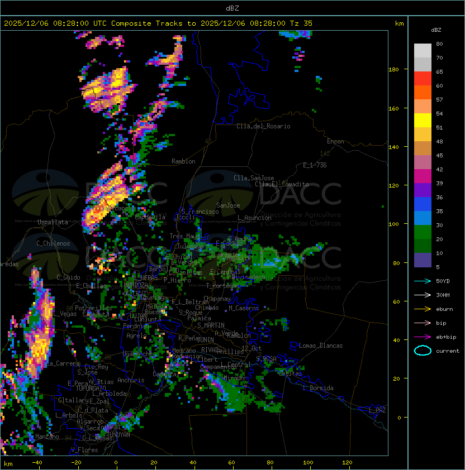465x470 pixels.
Task: Click the 'TUPUNGATO' map label
Action: pyautogui.click(x=91, y=388)
